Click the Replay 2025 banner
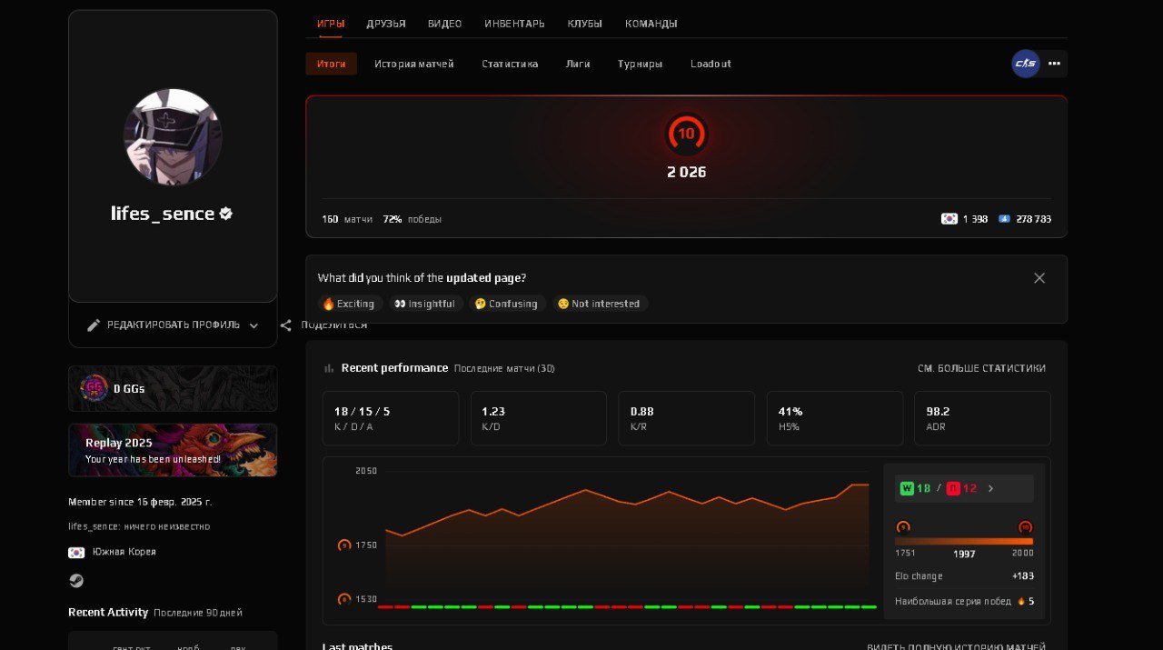 click(173, 450)
